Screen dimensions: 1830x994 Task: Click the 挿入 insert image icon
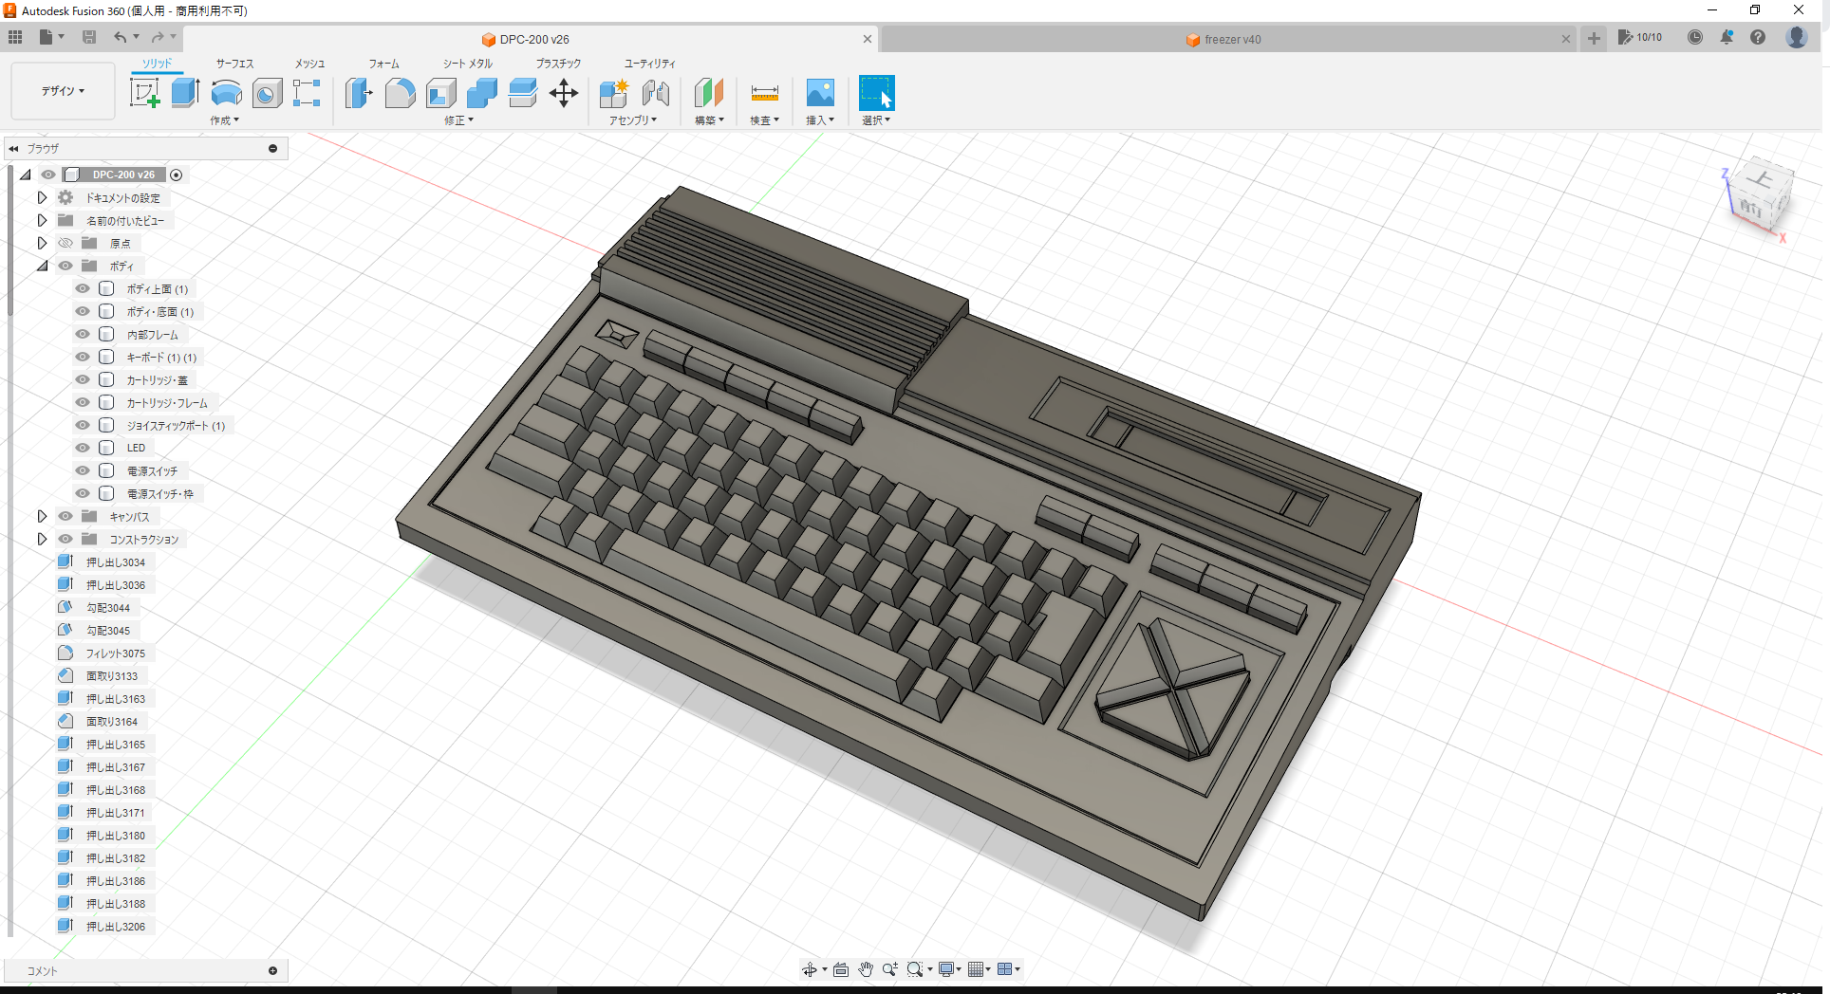819,92
